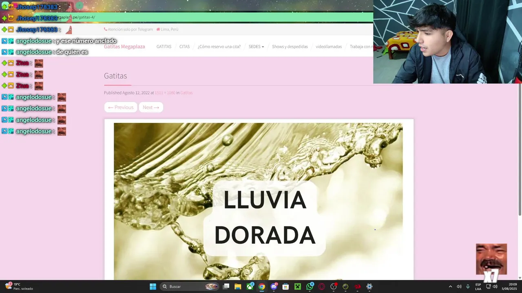This screenshot has height=293, width=522.
Task: Open the taskbar app icon showing a red dot
Action: 334,286
